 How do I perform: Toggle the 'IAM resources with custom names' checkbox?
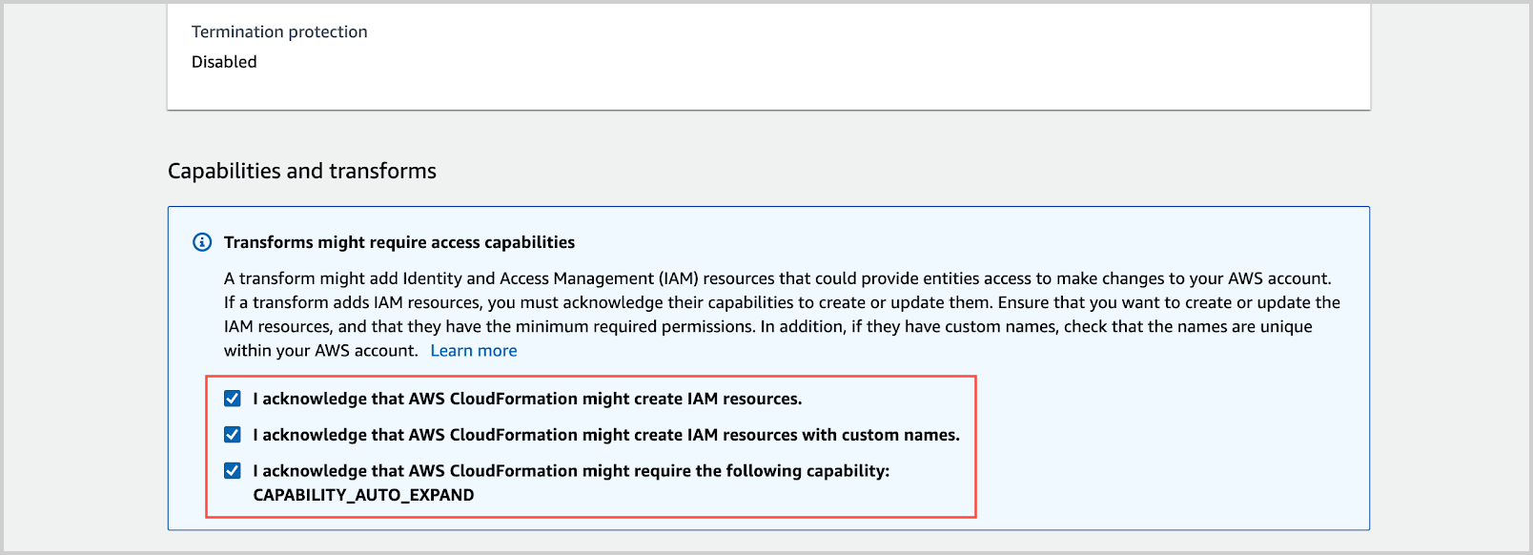point(233,435)
